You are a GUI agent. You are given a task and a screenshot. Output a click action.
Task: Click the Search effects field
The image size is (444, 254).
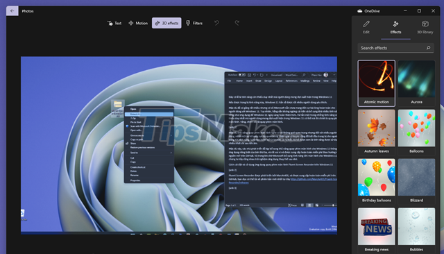[x=395, y=48]
